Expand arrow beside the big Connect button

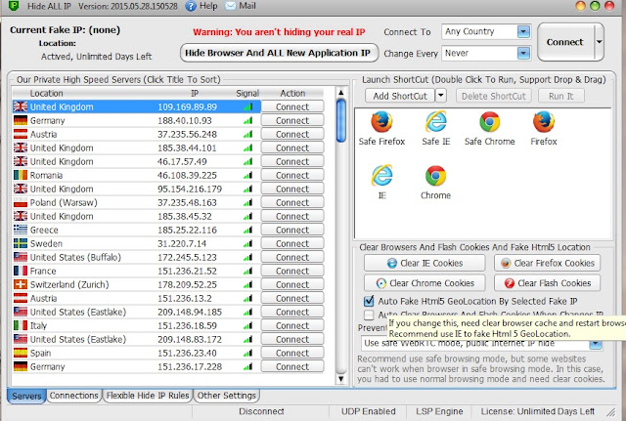pyautogui.click(x=600, y=42)
